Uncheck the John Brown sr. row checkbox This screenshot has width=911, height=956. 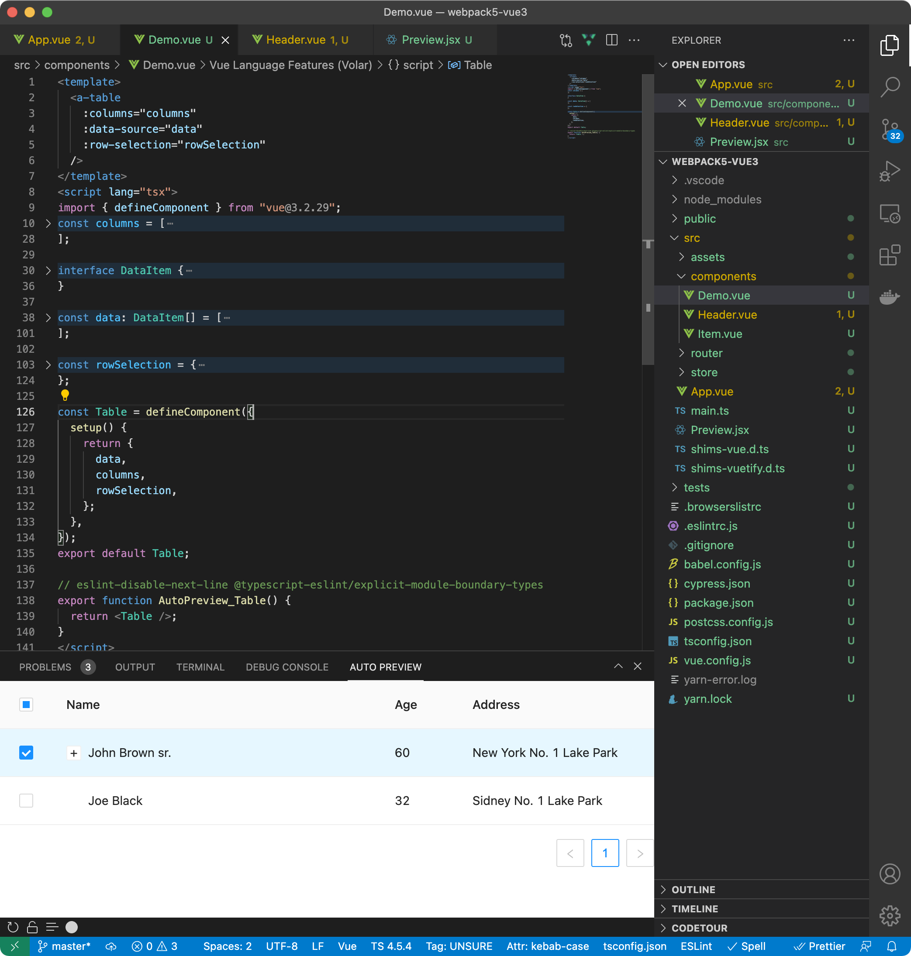(26, 753)
